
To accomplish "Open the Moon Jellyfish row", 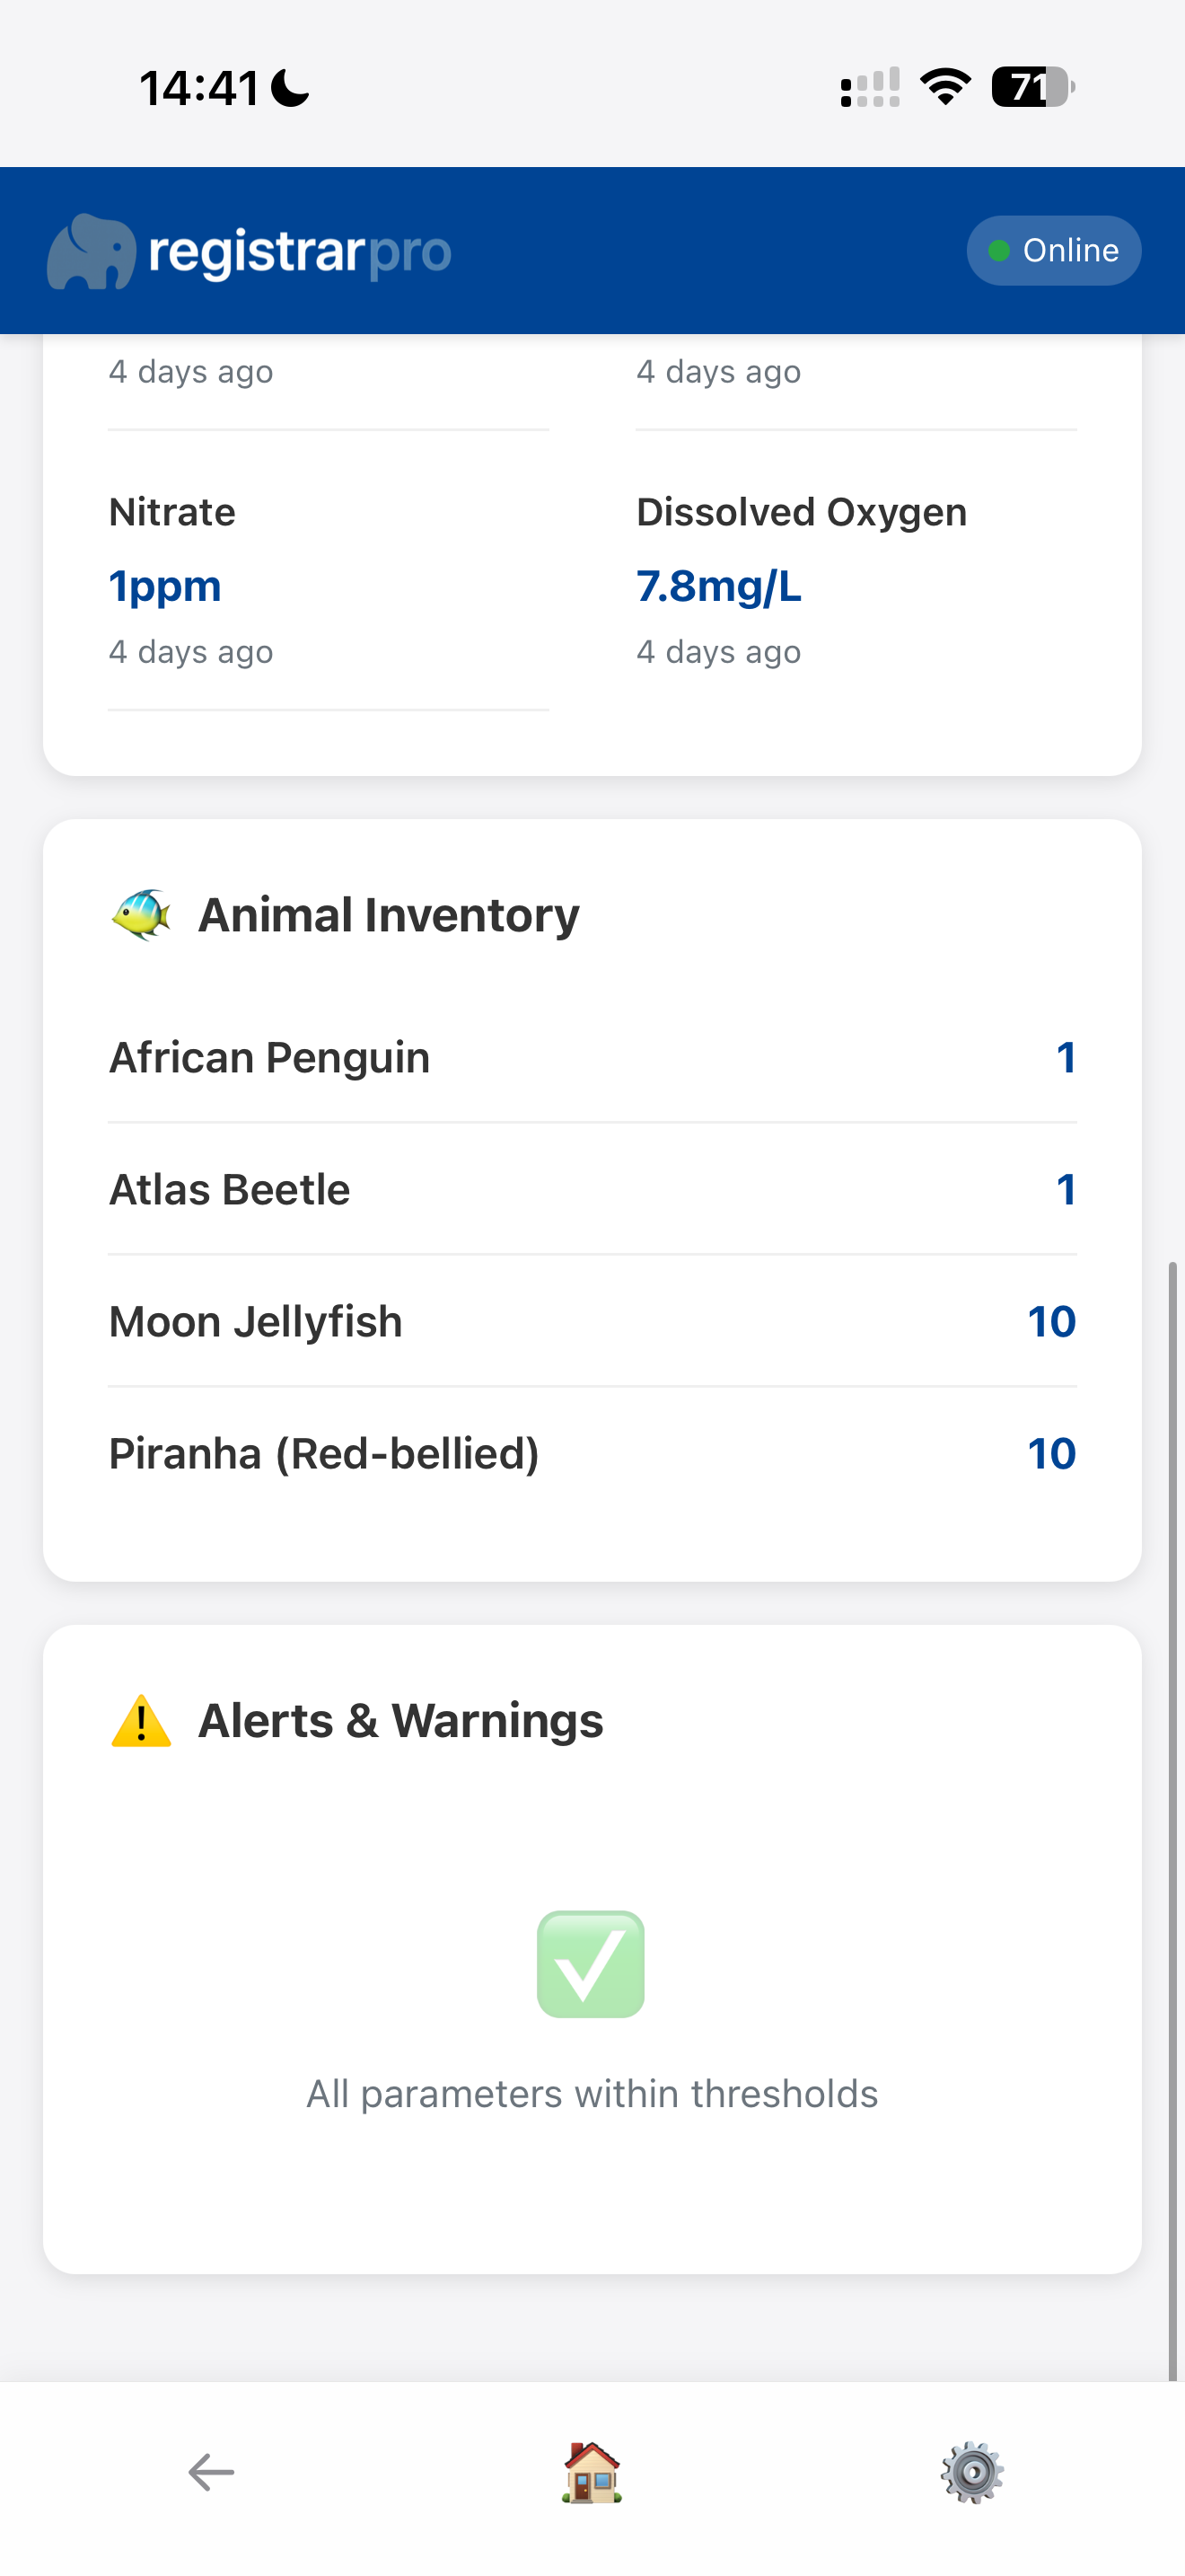I will [x=592, y=1321].
